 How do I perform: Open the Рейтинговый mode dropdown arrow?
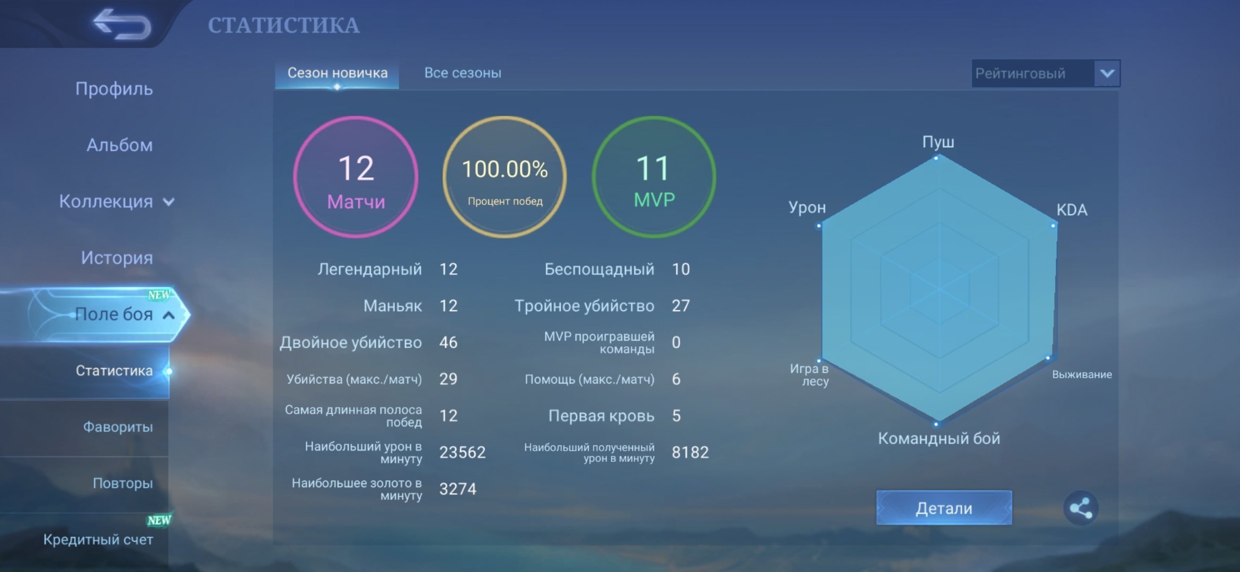(x=1107, y=73)
